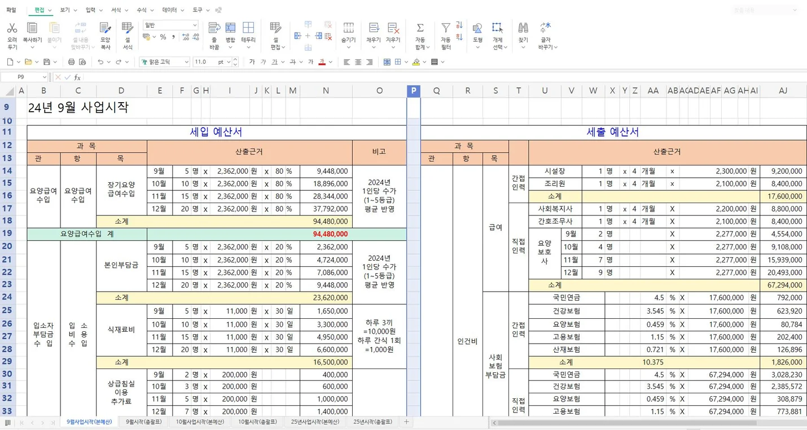
Task: Click the 복사하기 (Copy) icon
Action: coord(32,28)
